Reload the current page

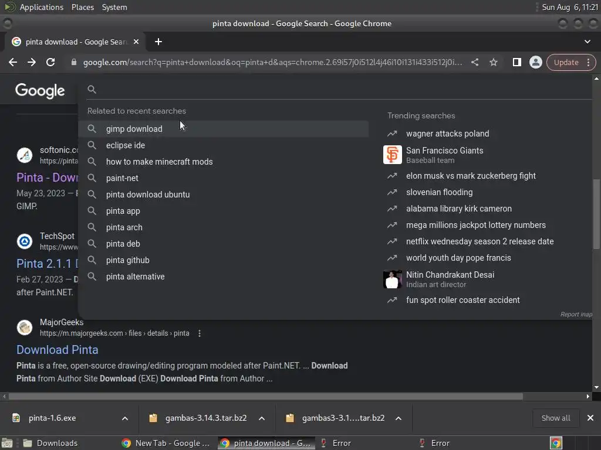tap(50, 62)
